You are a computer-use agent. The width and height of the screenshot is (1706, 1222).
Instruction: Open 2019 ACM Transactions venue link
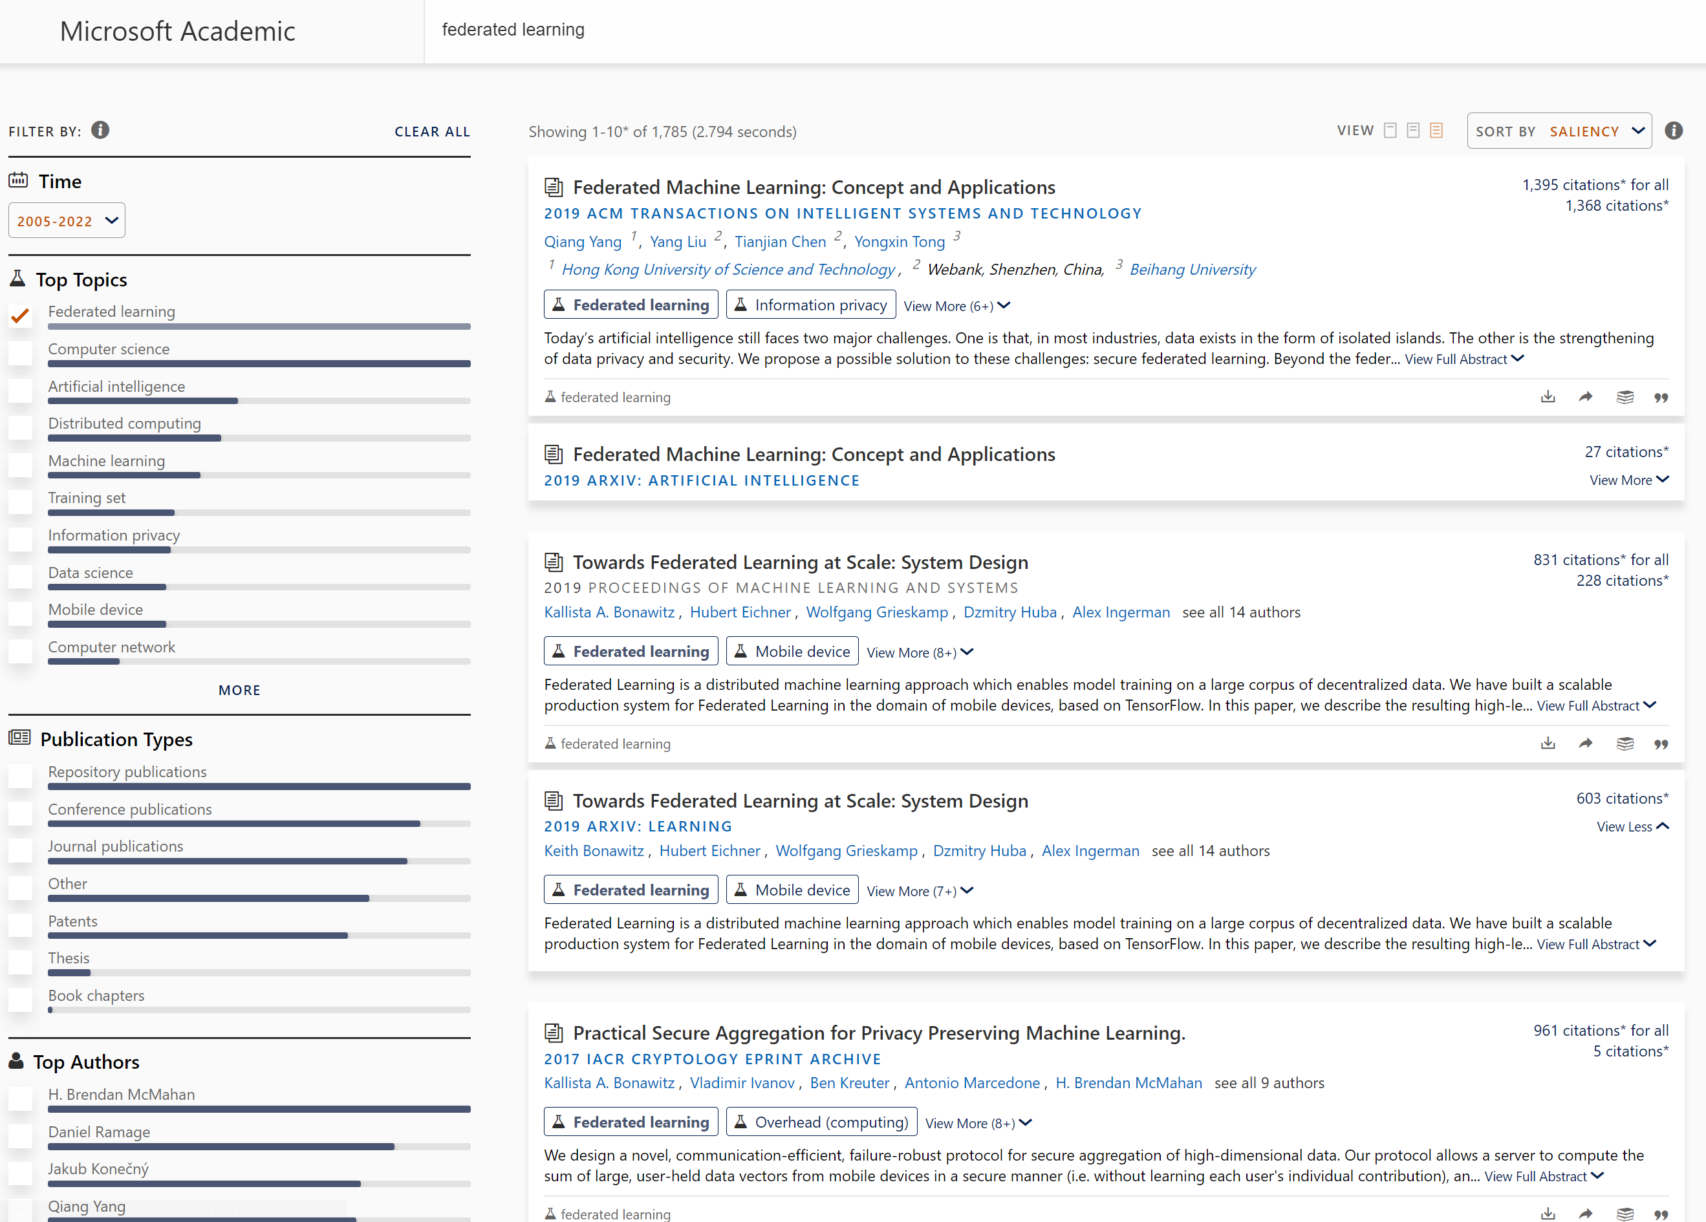(843, 213)
